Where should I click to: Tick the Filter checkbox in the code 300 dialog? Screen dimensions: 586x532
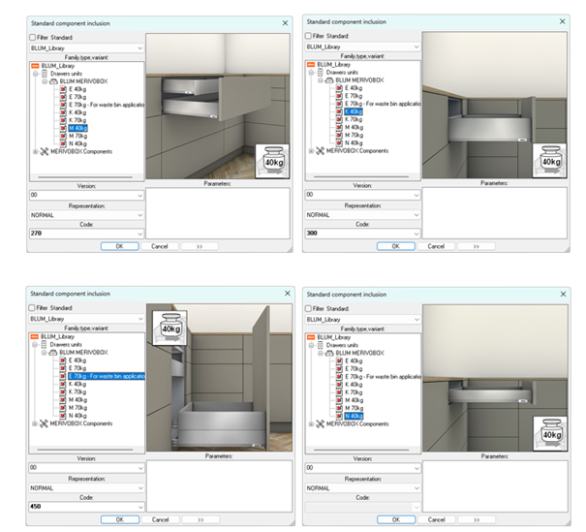[309, 36]
